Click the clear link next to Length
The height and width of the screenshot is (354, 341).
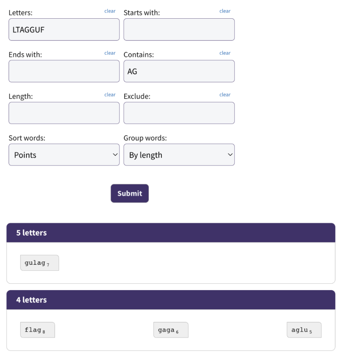click(x=110, y=95)
